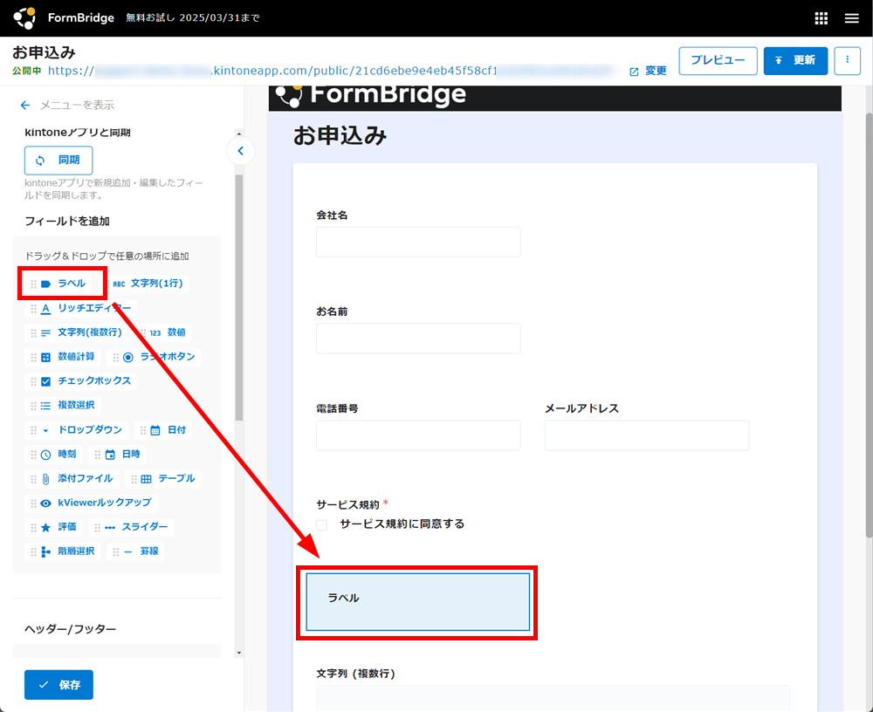Click the 公開中 status label
The image size is (873, 712).
(x=26, y=72)
